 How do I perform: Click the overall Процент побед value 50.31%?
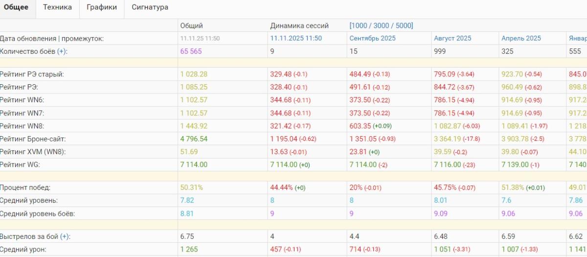coord(191,187)
